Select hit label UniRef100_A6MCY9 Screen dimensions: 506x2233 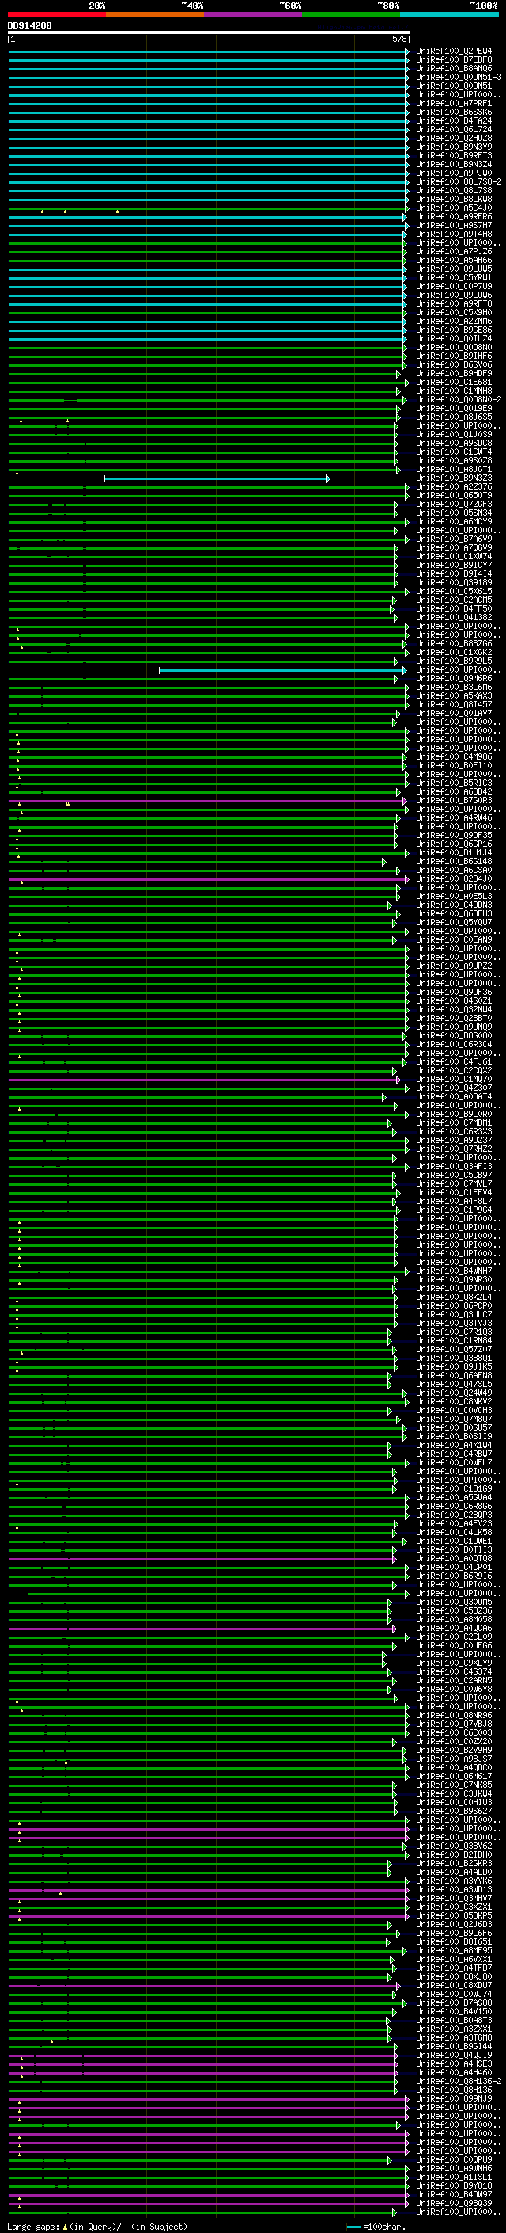pyautogui.click(x=454, y=522)
